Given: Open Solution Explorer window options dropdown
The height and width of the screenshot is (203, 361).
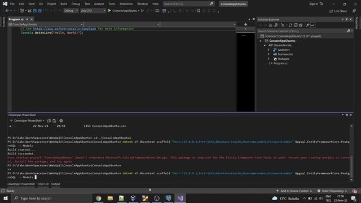Looking at the screenshot, I should tap(342, 19).
